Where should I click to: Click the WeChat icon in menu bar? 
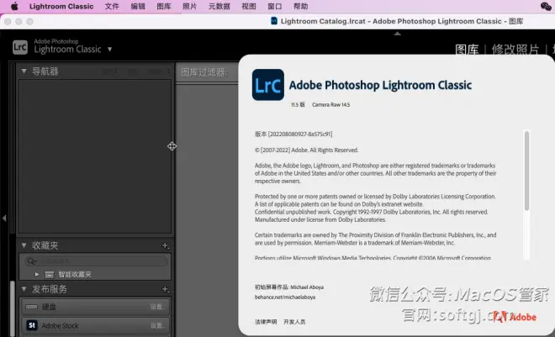546,6
